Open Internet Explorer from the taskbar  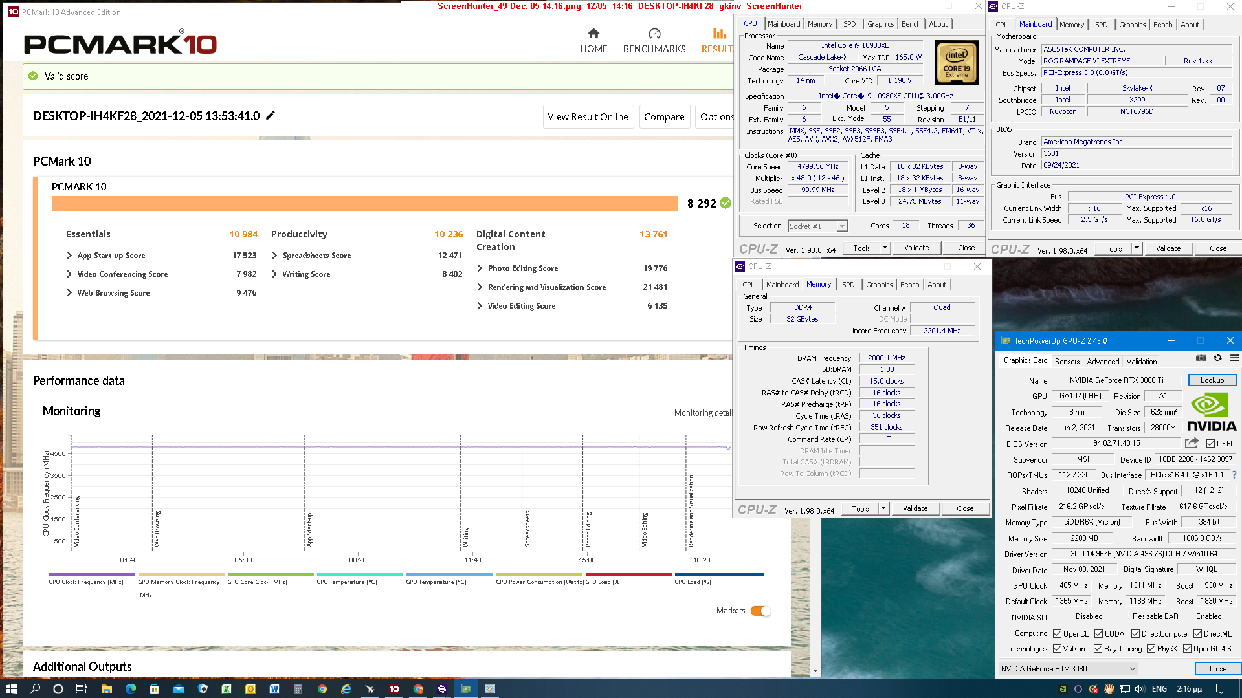click(346, 689)
